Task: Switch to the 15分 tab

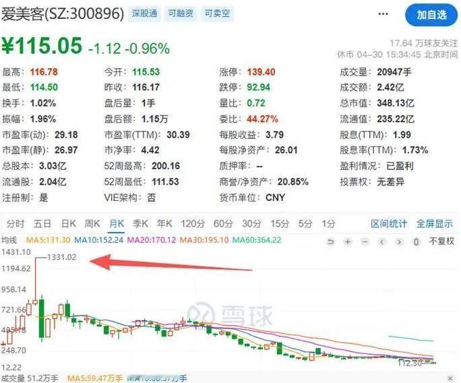Action: 280,224
